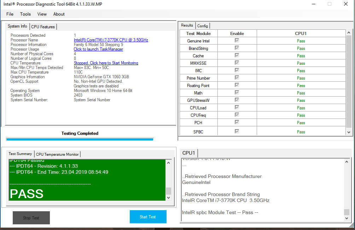The image size is (355, 230).
Task: Click the CPU1 log scroll up arrow
Action: (x=347, y=162)
